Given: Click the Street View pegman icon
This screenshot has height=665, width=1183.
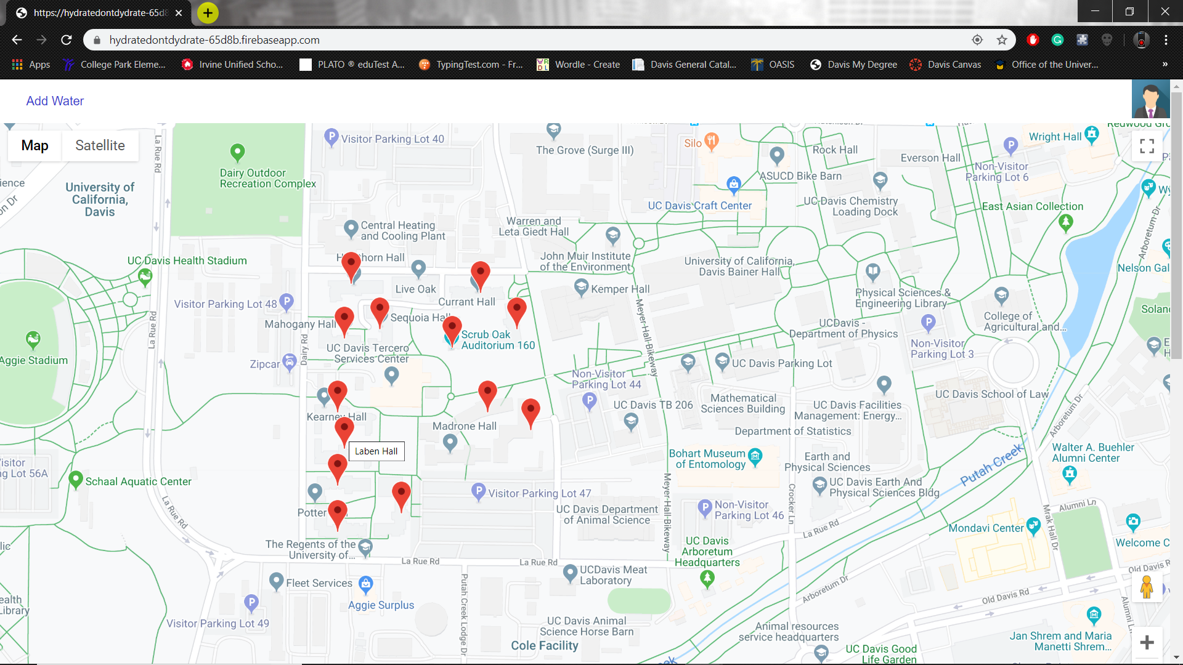Looking at the screenshot, I should point(1146,587).
